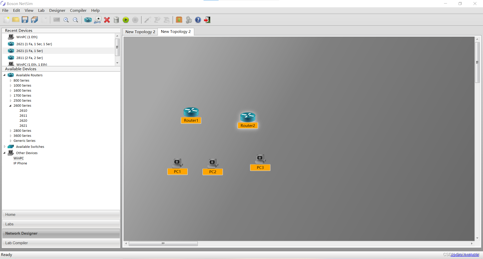Open the Edit menu

click(x=17, y=10)
